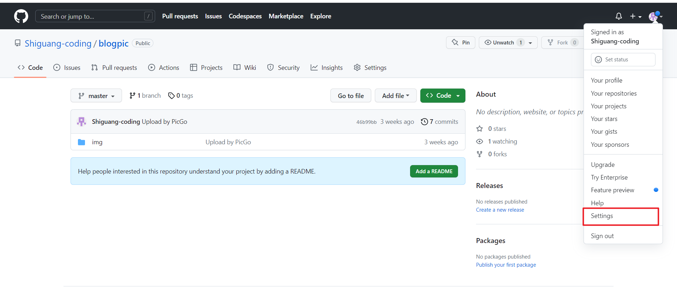Screen dimensions: 677x291
Task: Click the slash shortcut icon in search
Action: tap(148, 16)
